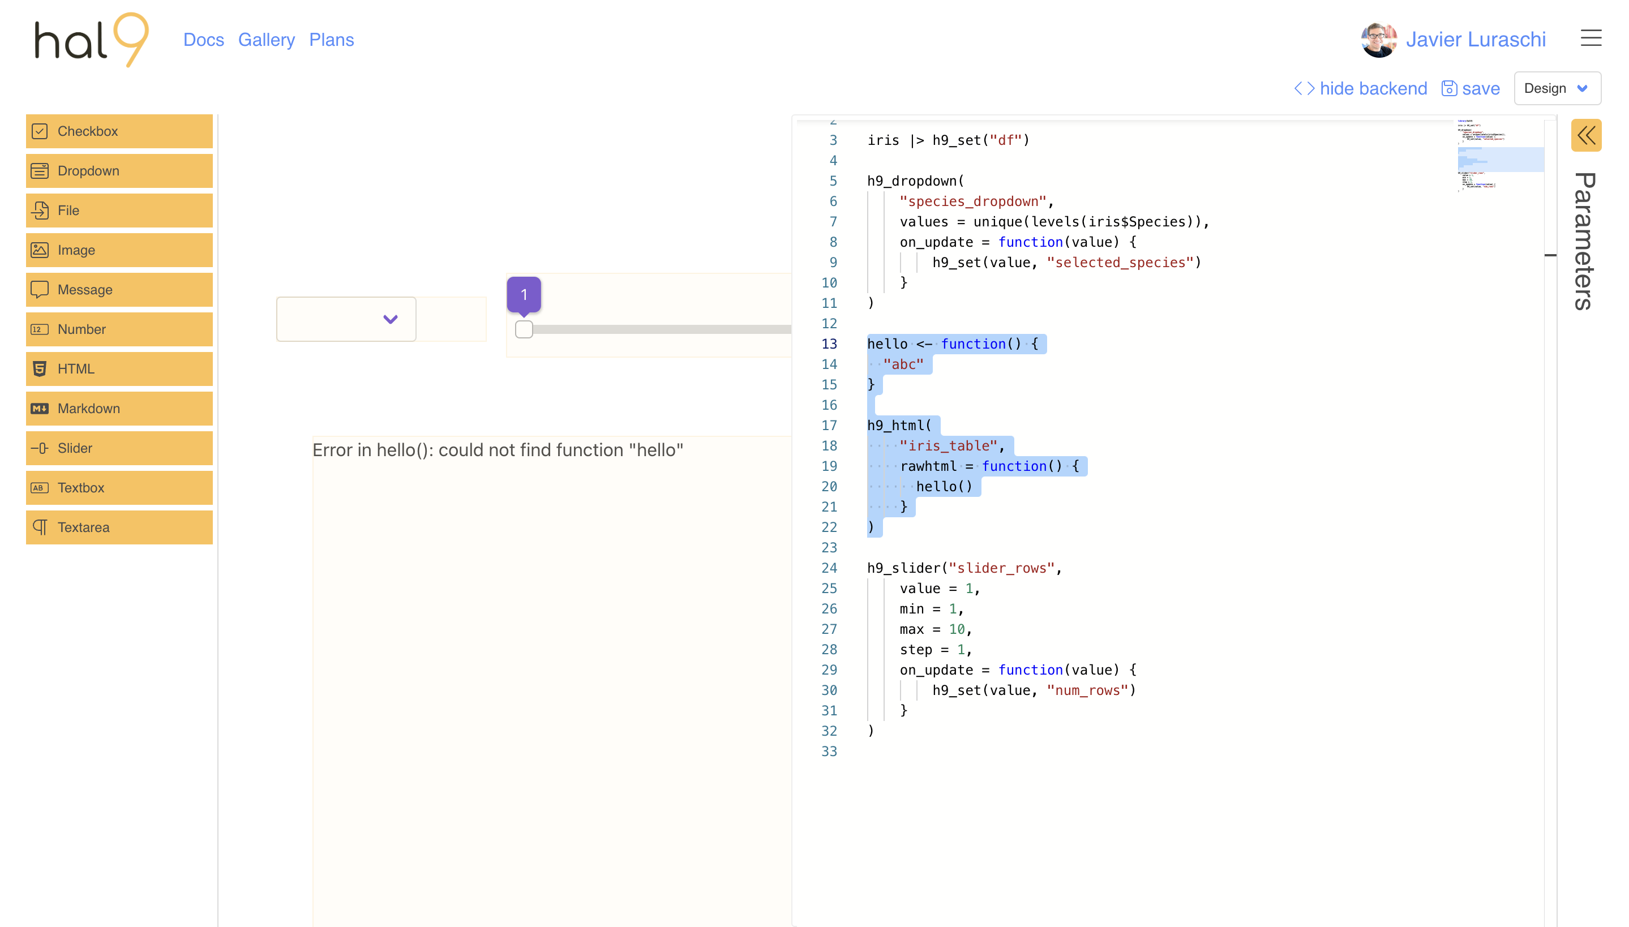Select the Textarea component icon
The image size is (1629, 927).
pos(40,527)
